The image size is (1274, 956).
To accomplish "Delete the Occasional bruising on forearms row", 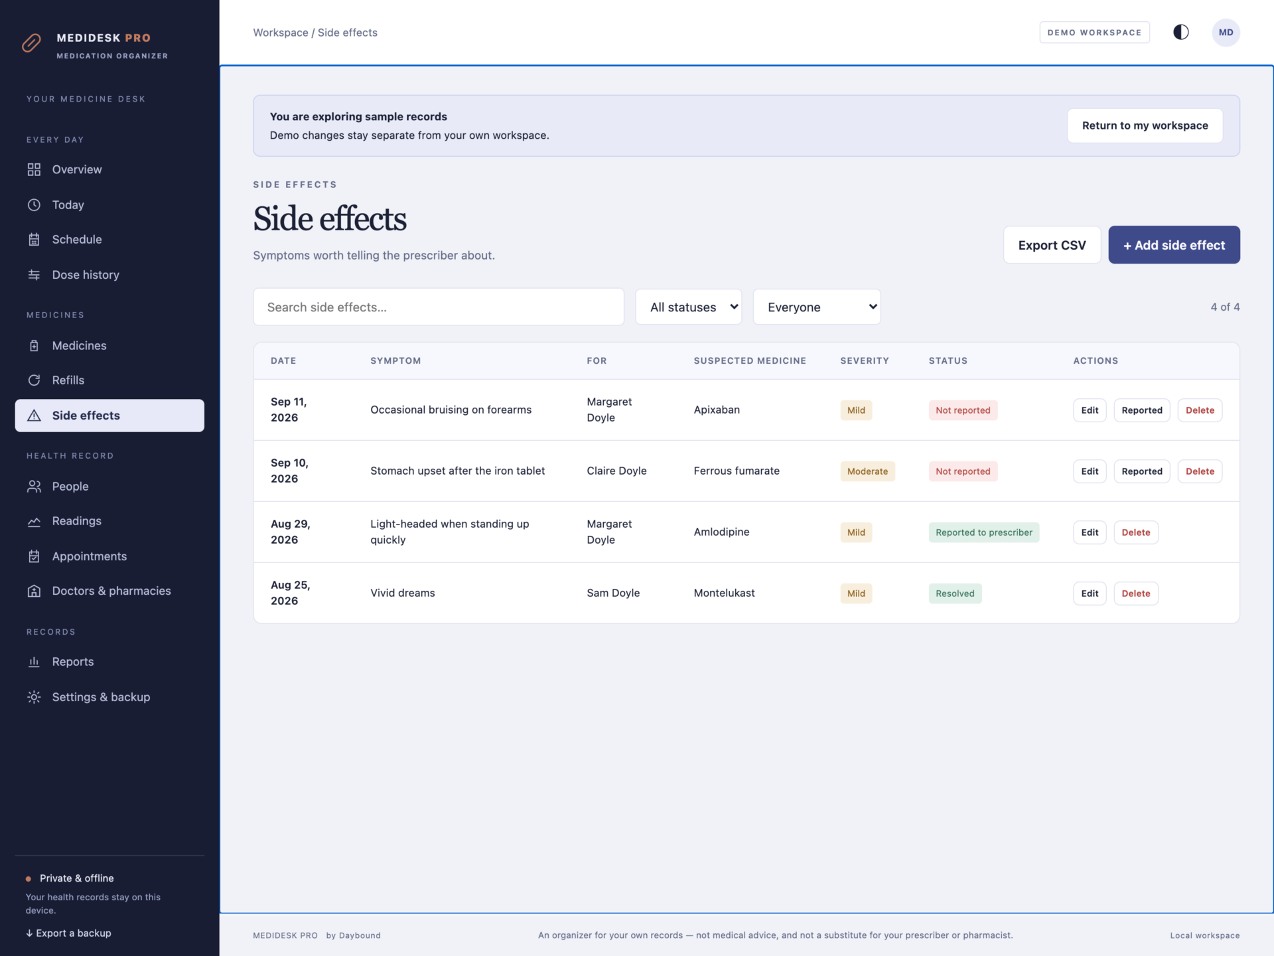I will coord(1200,410).
